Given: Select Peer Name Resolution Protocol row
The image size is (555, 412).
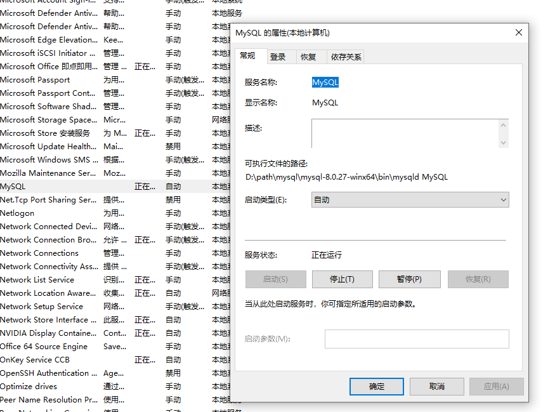Looking at the screenshot, I should point(115,400).
